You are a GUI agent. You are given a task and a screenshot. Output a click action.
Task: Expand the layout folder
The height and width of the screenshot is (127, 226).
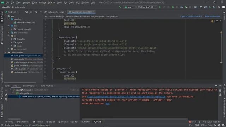[11, 42]
